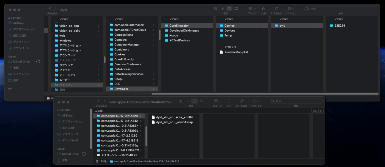Screen dimensions: 385x167
Task: Select the Daemon Containers folder
Action: [132, 64]
